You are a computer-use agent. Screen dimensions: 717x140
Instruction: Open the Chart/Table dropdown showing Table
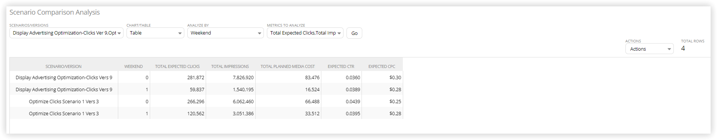pos(155,33)
